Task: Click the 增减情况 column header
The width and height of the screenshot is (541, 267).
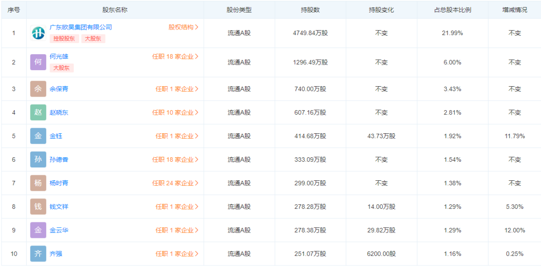Action: 514,10
